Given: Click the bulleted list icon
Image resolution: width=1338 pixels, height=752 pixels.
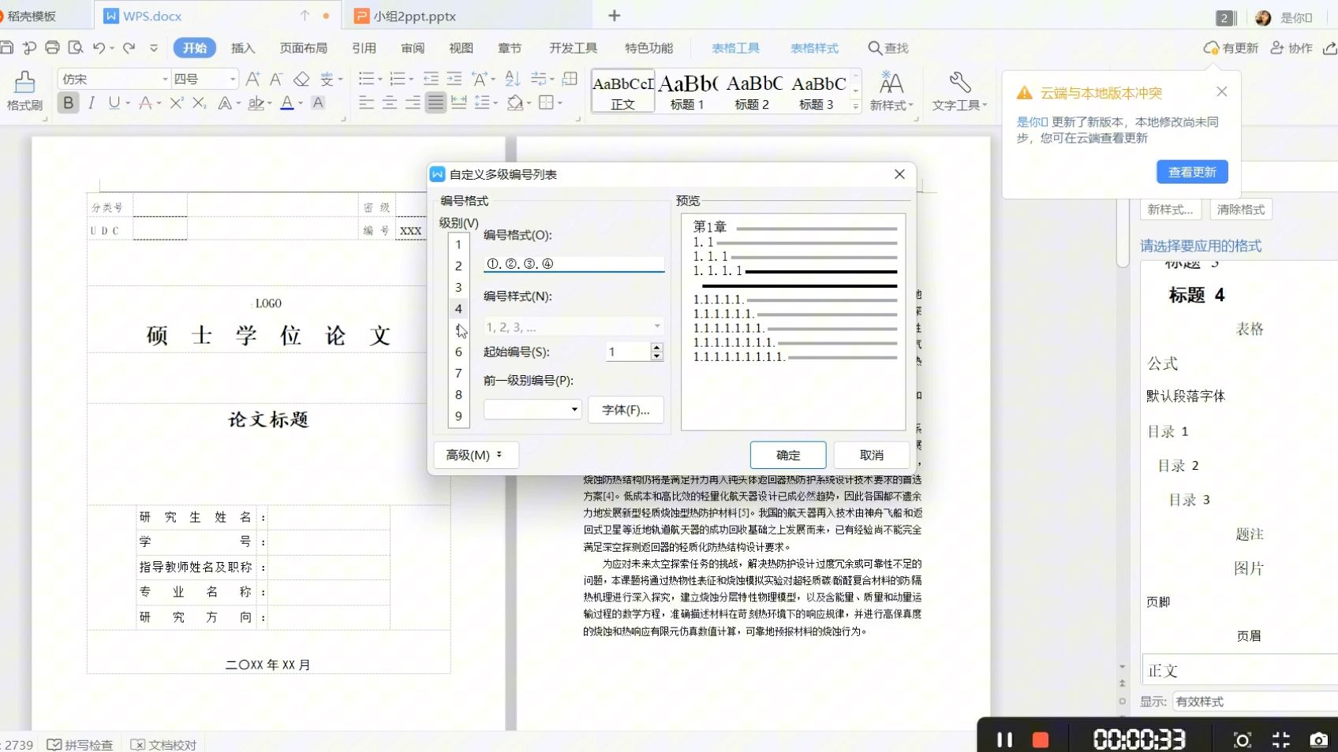Looking at the screenshot, I should pyautogui.click(x=366, y=79).
